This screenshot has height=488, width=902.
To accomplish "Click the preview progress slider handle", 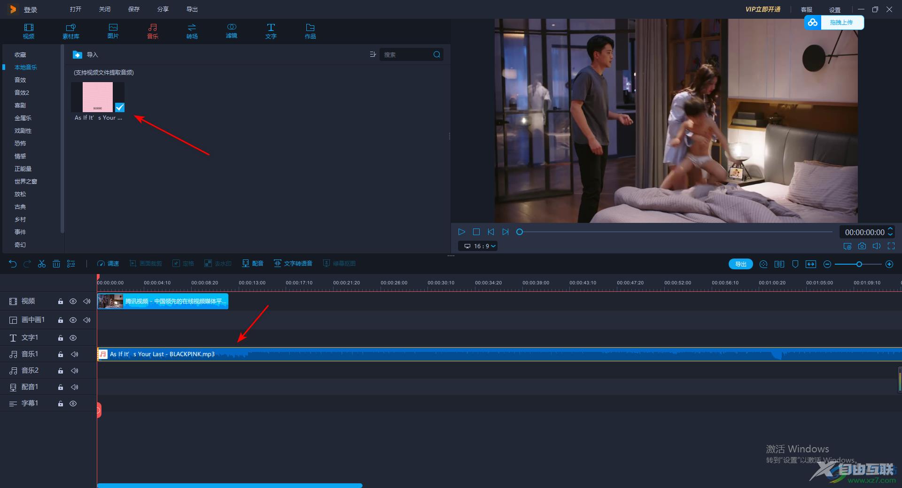I will [520, 232].
